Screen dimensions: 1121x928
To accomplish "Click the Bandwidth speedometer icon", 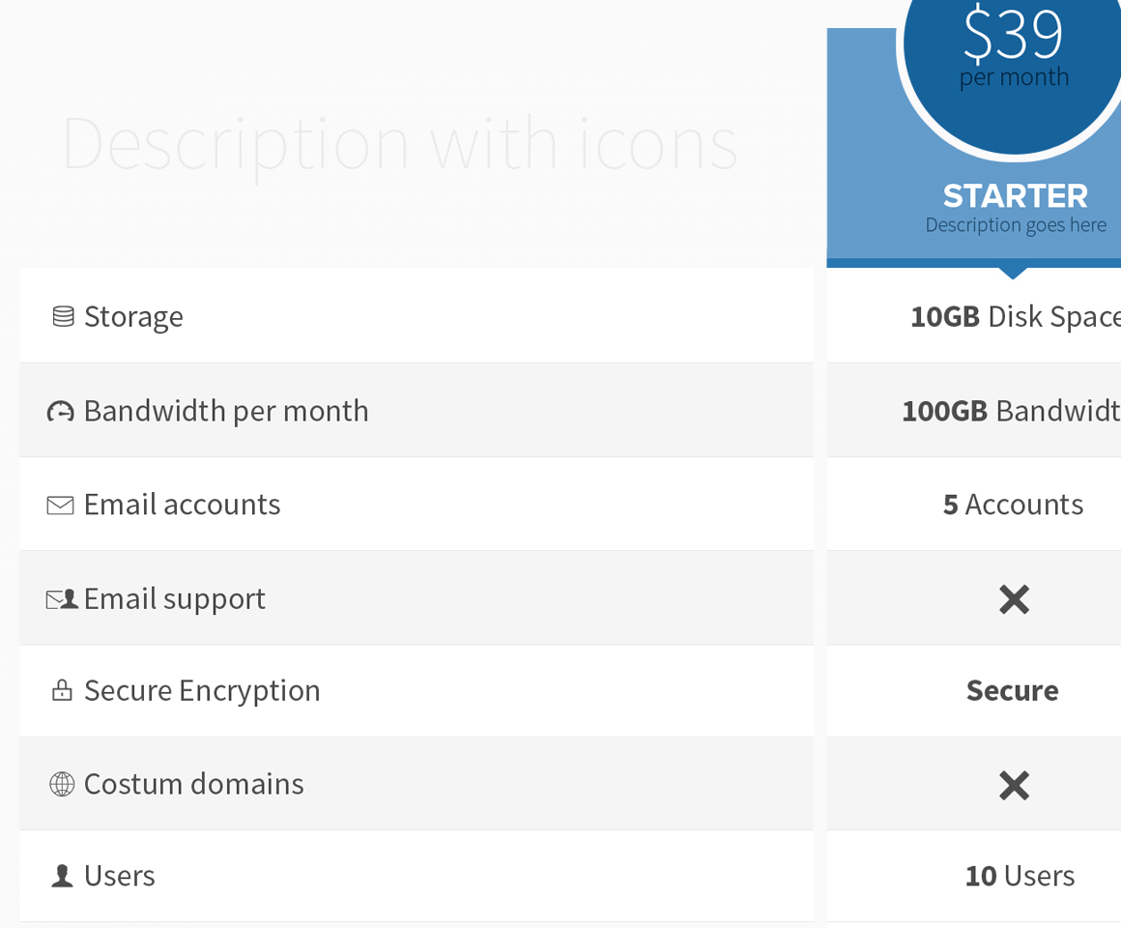I will (61, 411).
